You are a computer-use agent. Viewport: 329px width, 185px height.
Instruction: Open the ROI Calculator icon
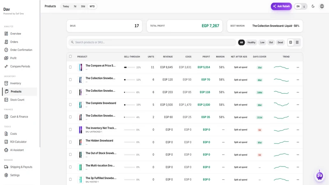(x=6, y=142)
